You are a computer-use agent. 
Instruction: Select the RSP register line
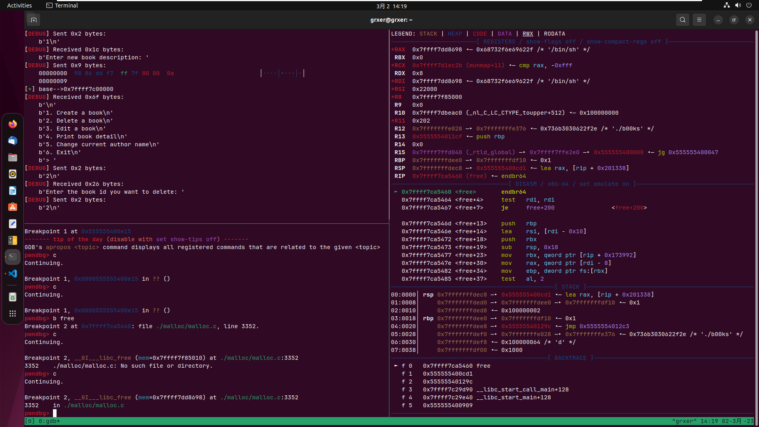coord(512,168)
